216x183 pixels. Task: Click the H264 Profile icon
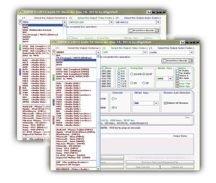pos(177,81)
